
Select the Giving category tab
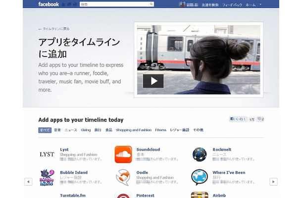(86, 130)
